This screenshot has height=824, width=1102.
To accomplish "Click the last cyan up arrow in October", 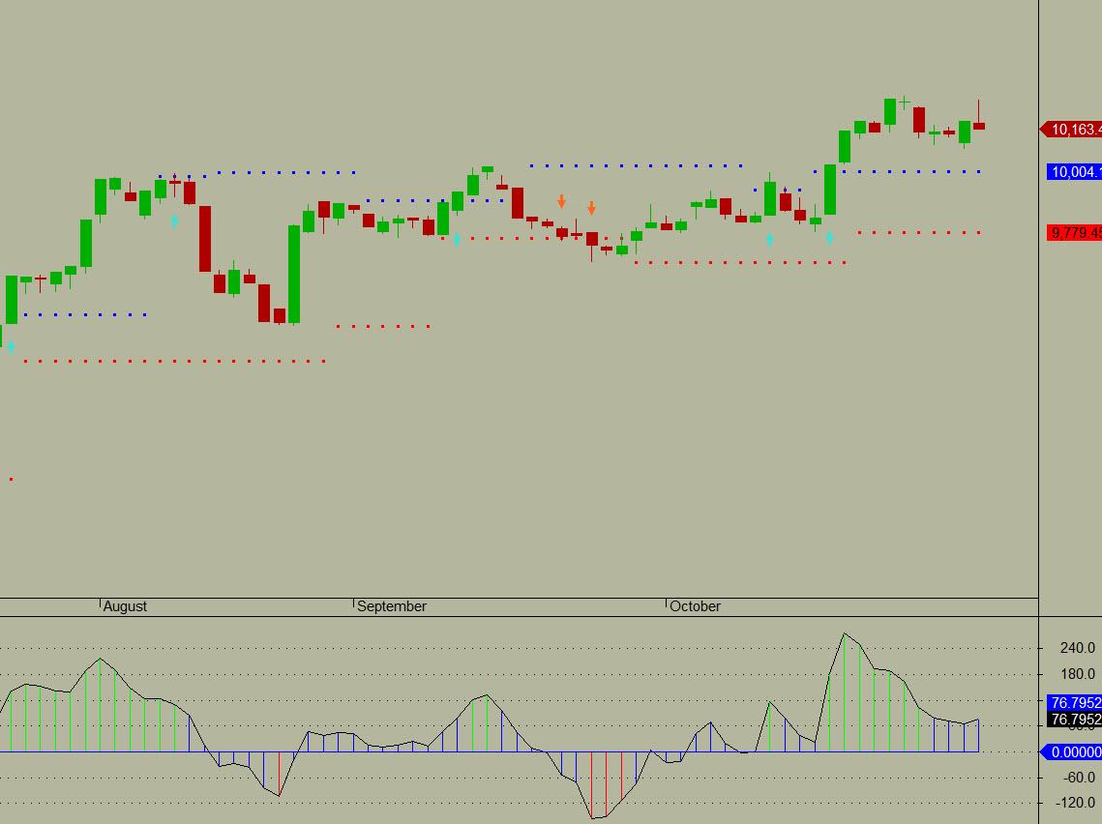I will pyautogui.click(x=829, y=238).
